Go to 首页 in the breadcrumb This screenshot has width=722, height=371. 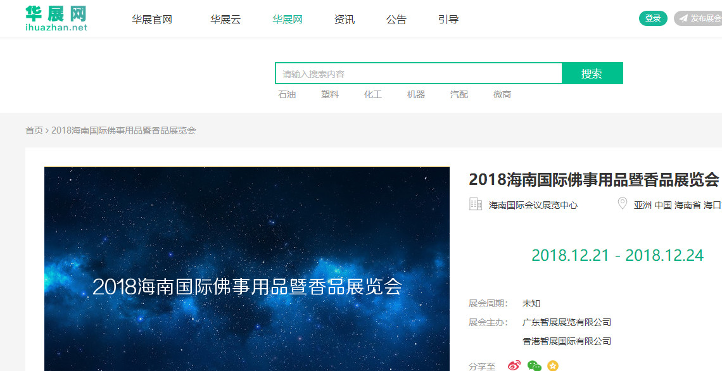34,130
